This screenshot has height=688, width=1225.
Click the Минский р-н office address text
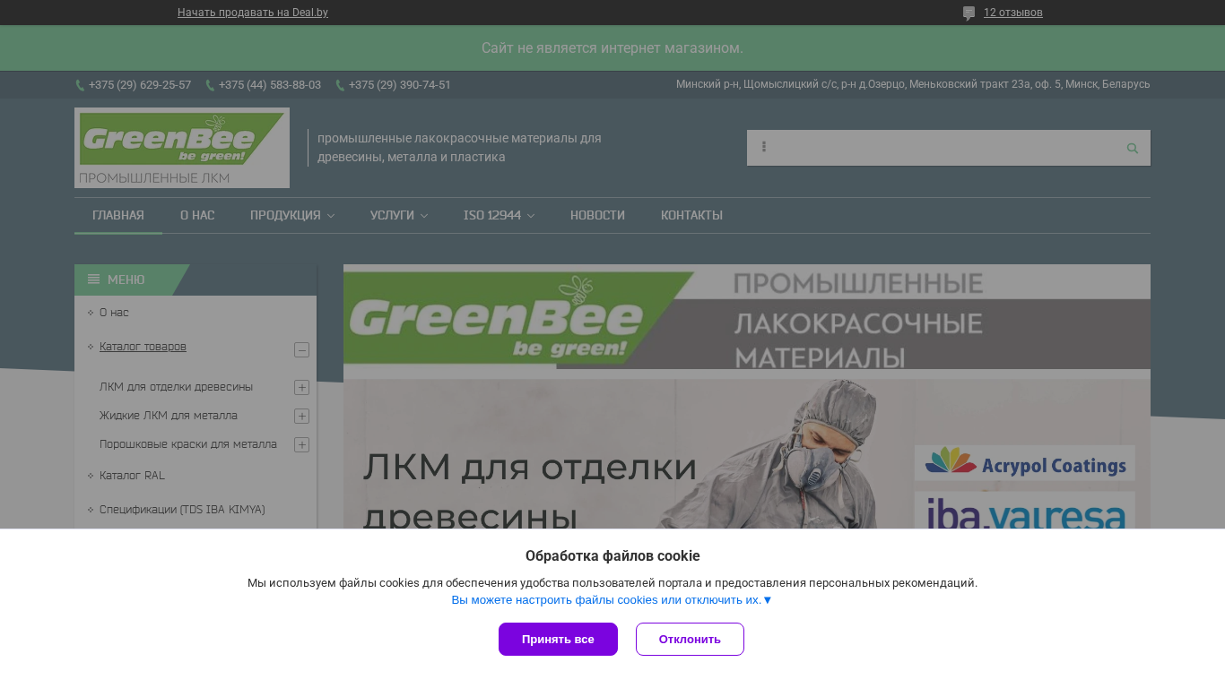(913, 84)
